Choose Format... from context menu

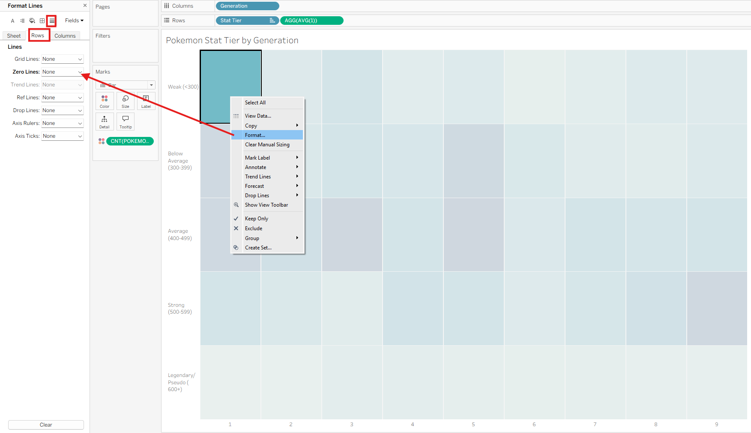267,135
